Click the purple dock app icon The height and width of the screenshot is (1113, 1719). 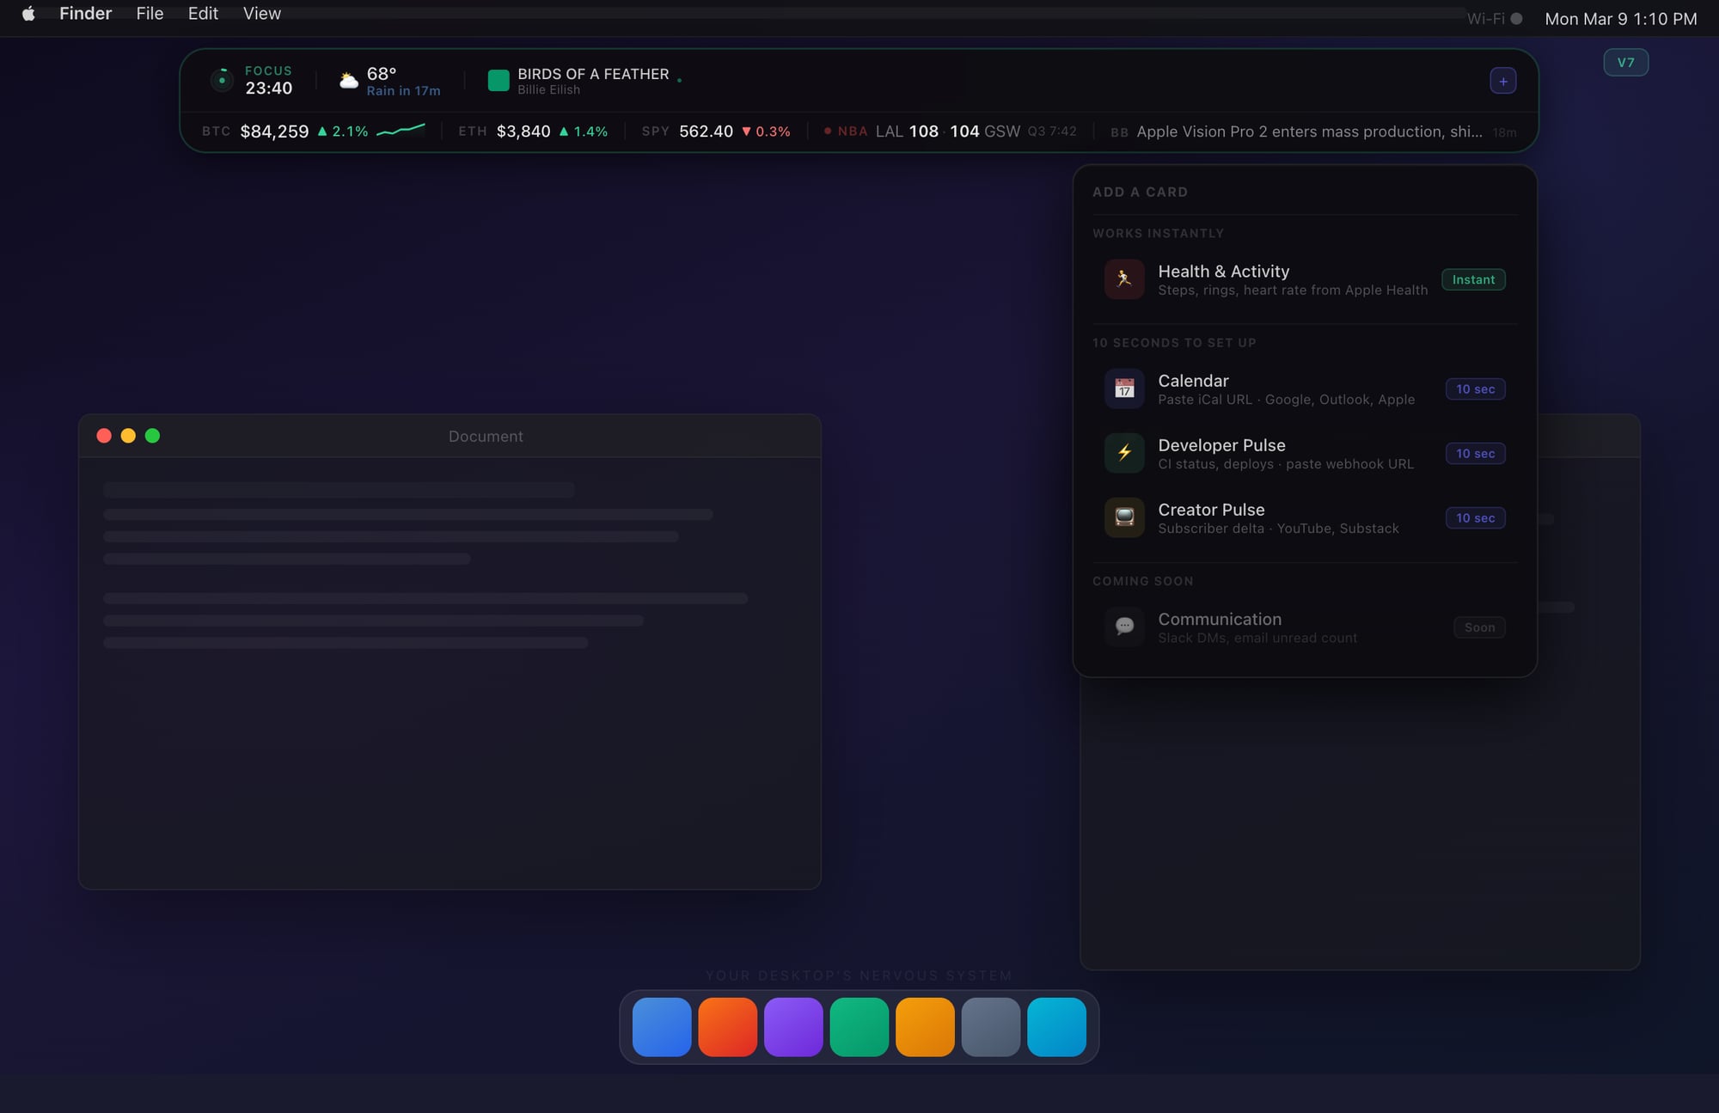pos(792,1027)
